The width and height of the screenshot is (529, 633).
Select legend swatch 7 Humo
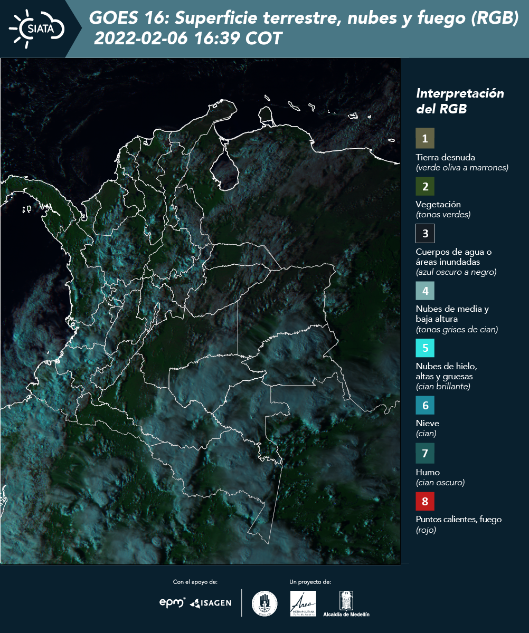425,453
